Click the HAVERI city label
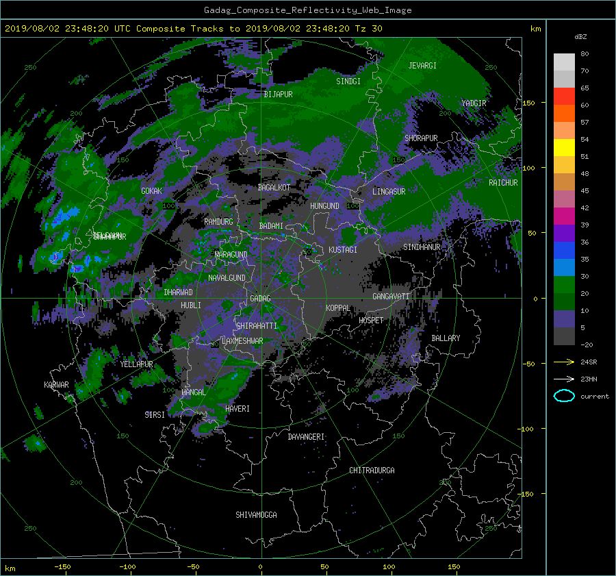This screenshot has width=616, height=576. pos(238,409)
